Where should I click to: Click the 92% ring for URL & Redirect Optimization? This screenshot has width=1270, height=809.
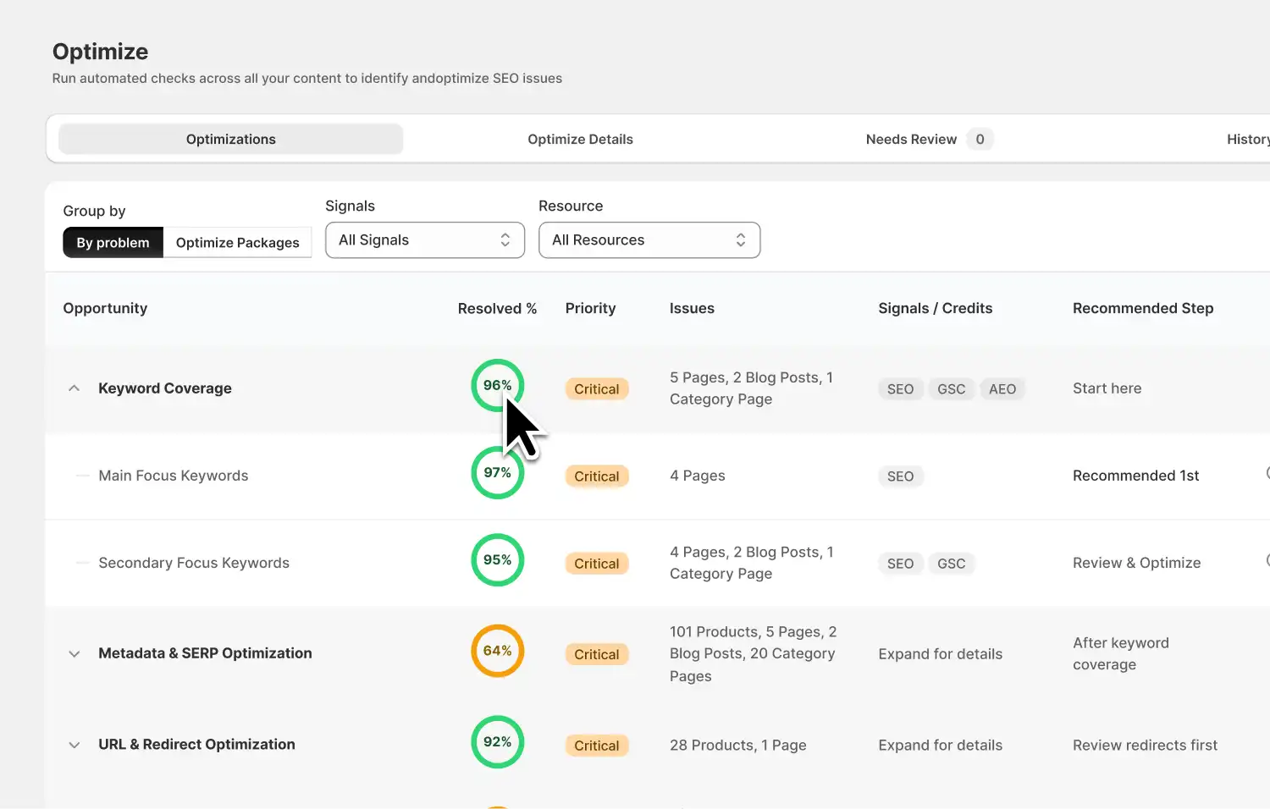coord(498,742)
